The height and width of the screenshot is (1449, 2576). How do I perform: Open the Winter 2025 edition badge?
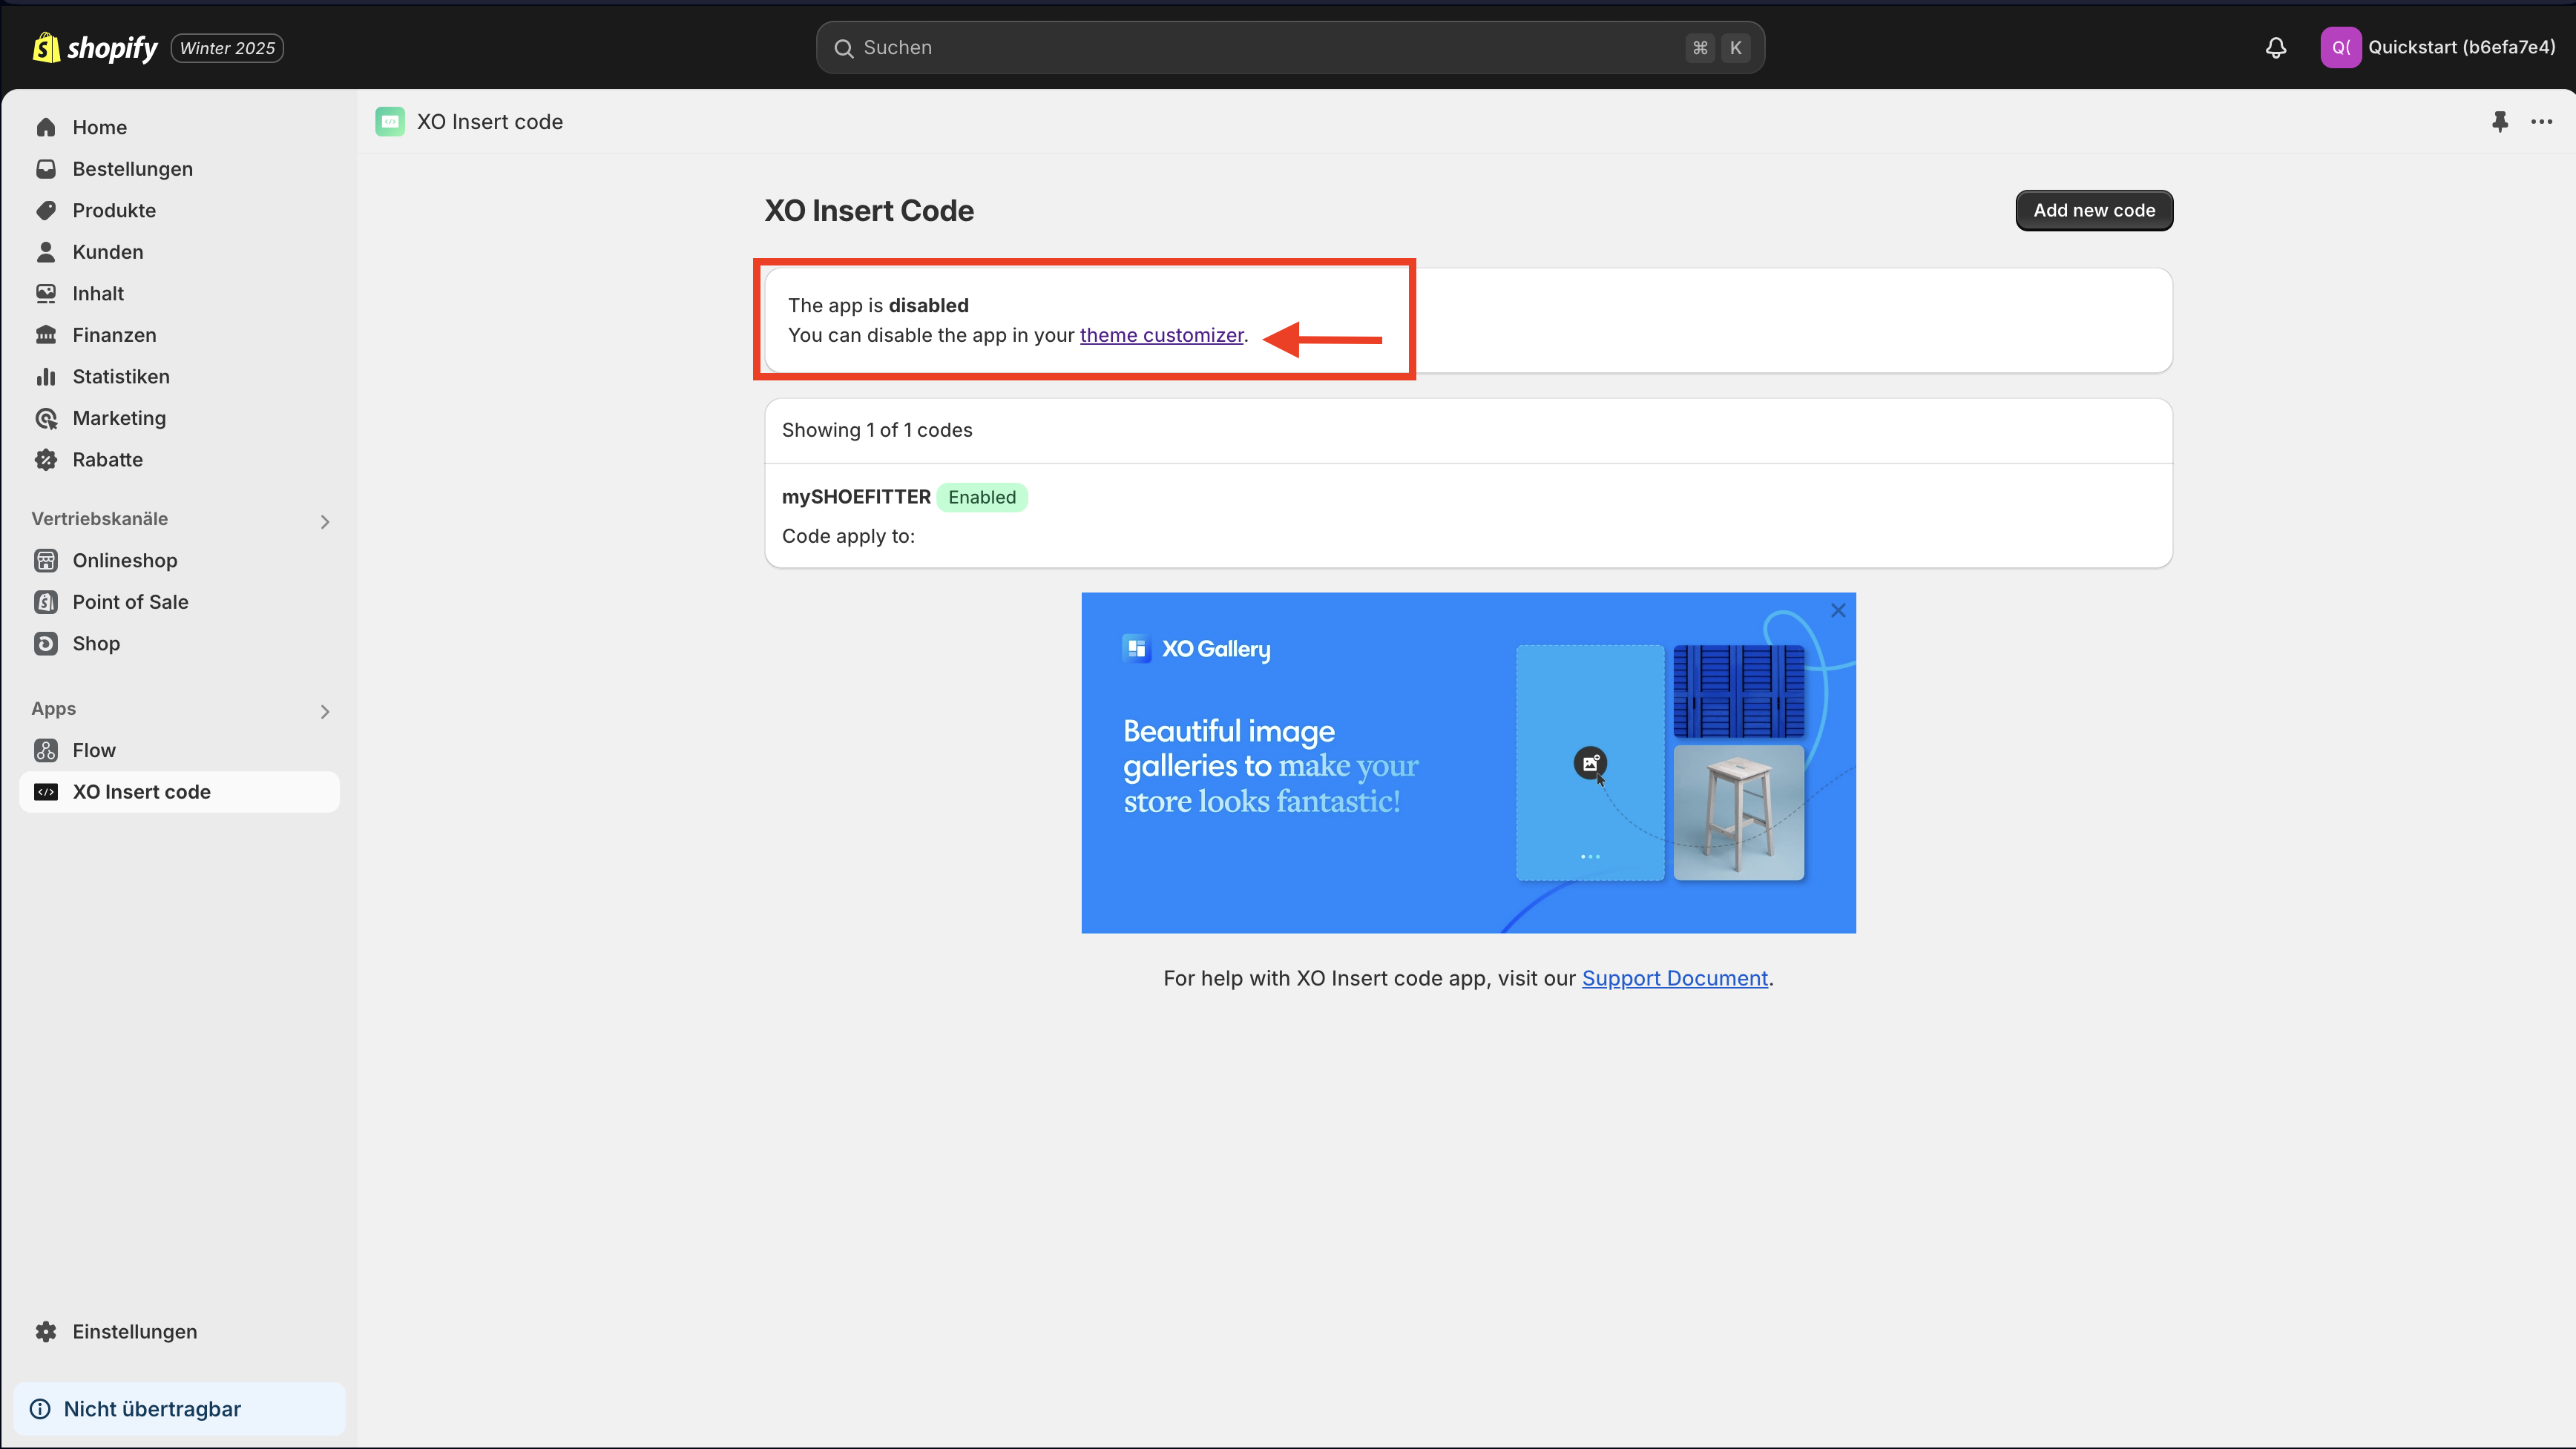click(x=227, y=48)
